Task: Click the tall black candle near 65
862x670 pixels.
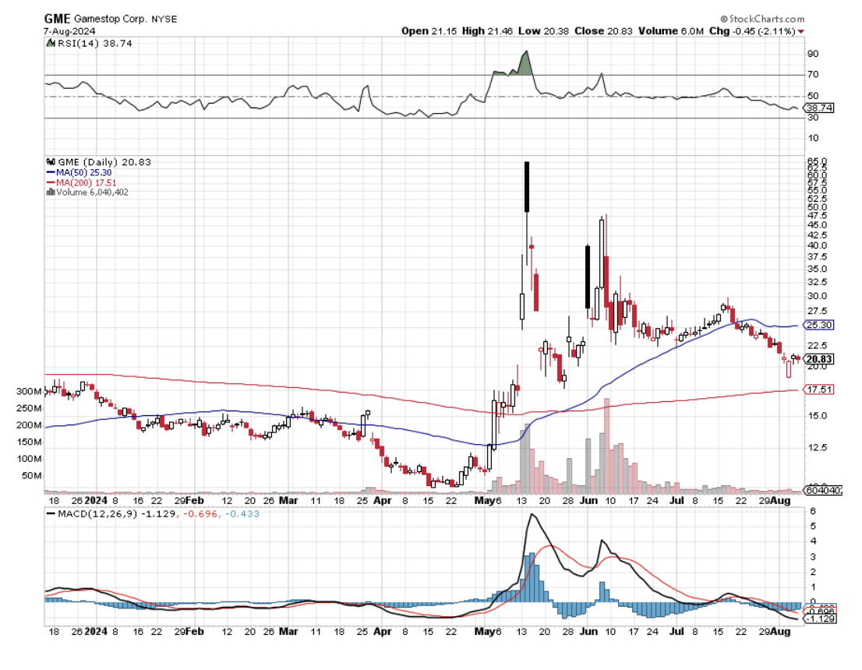Action: tap(527, 186)
